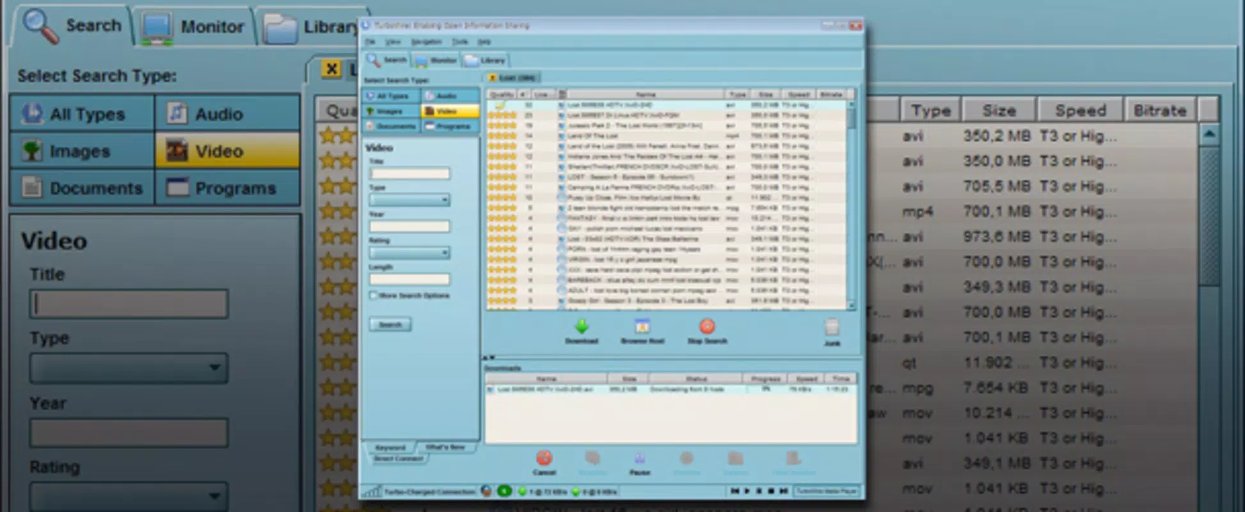Open the File menu in the small window
The image size is (1245, 512).
(x=370, y=42)
